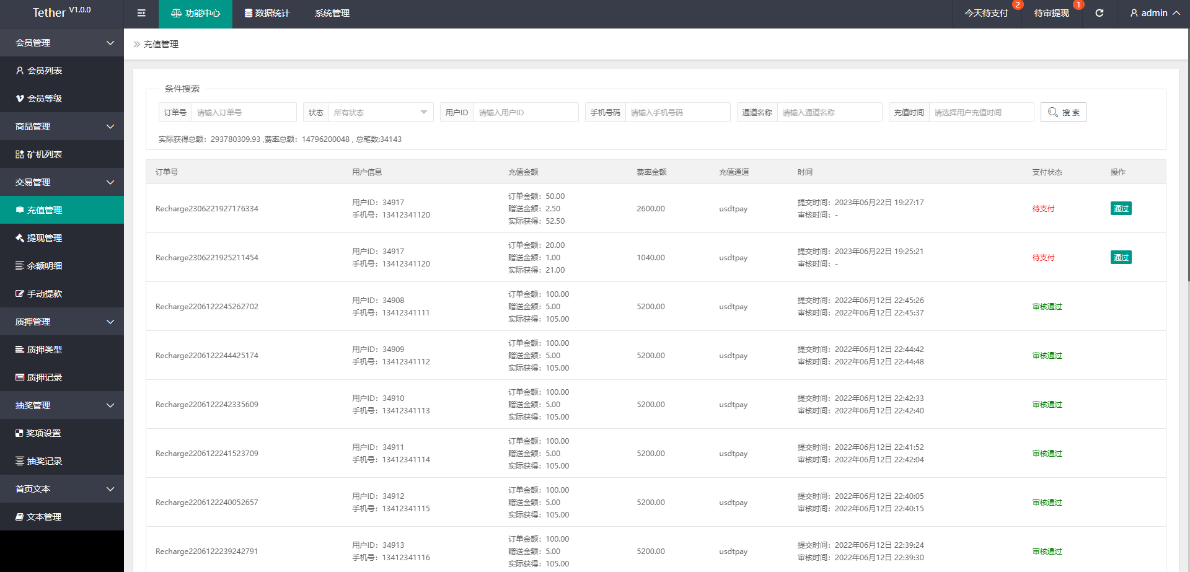Toggle the sidebar collapse hamburger icon
1190x572 pixels.
(141, 13)
